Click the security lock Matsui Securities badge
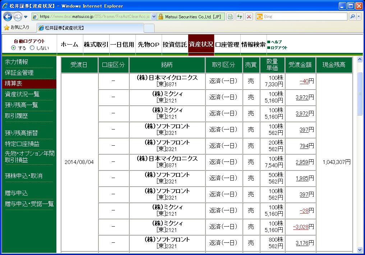The width and height of the screenshot is (365, 255). click(x=190, y=17)
